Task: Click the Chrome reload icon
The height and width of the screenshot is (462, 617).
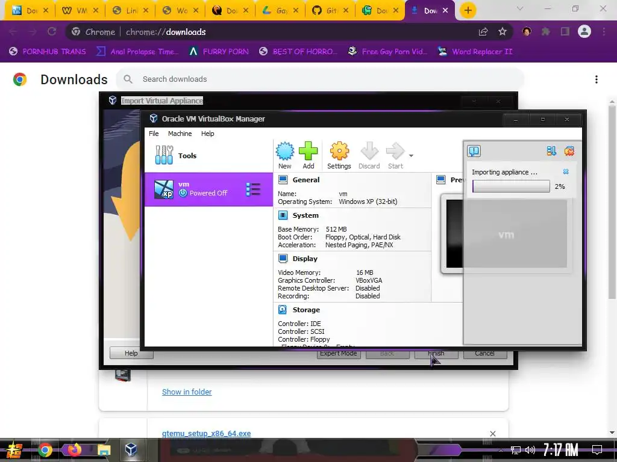Action: coord(52,32)
